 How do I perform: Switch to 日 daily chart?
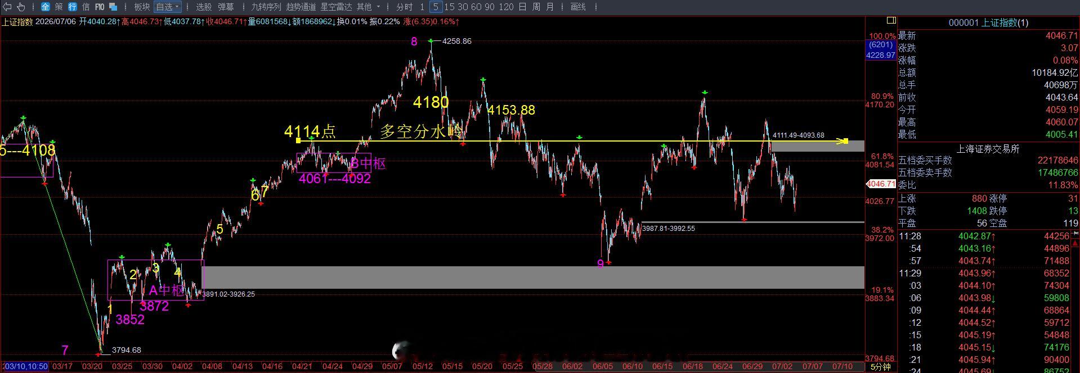pos(522,7)
